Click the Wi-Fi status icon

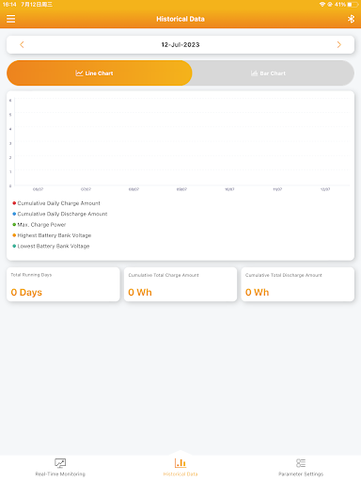[322, 5]
